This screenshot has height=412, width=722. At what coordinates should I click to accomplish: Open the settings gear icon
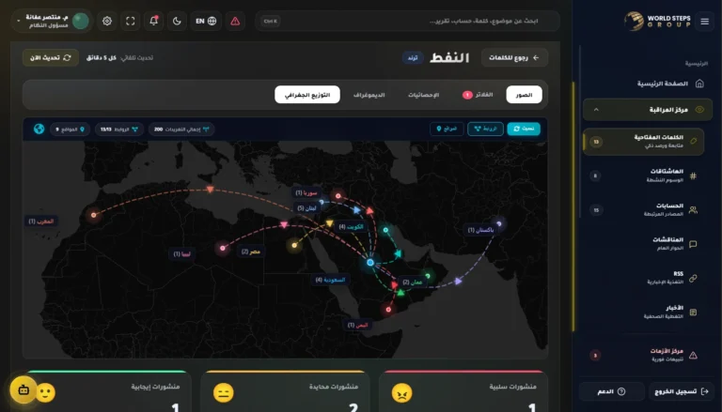[107, 21]
